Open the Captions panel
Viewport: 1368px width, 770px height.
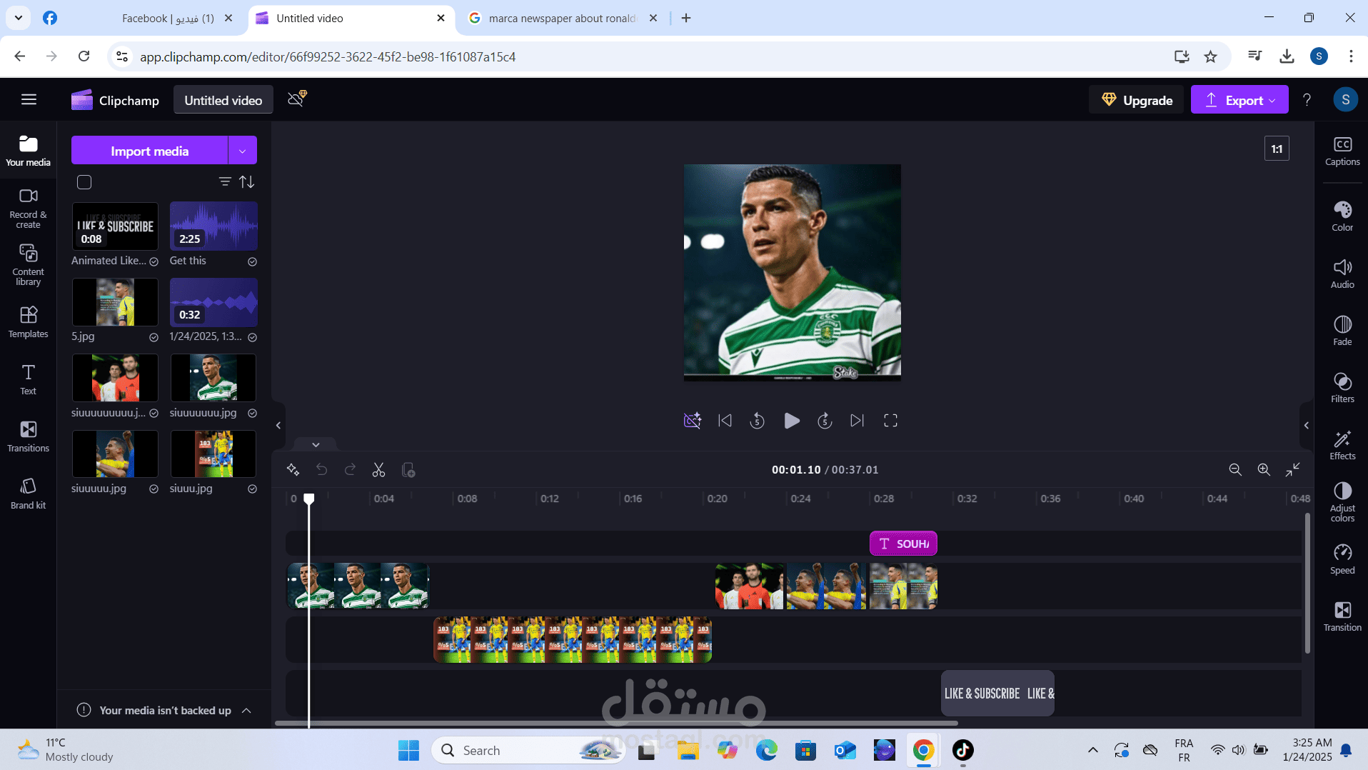(1342, 151)
